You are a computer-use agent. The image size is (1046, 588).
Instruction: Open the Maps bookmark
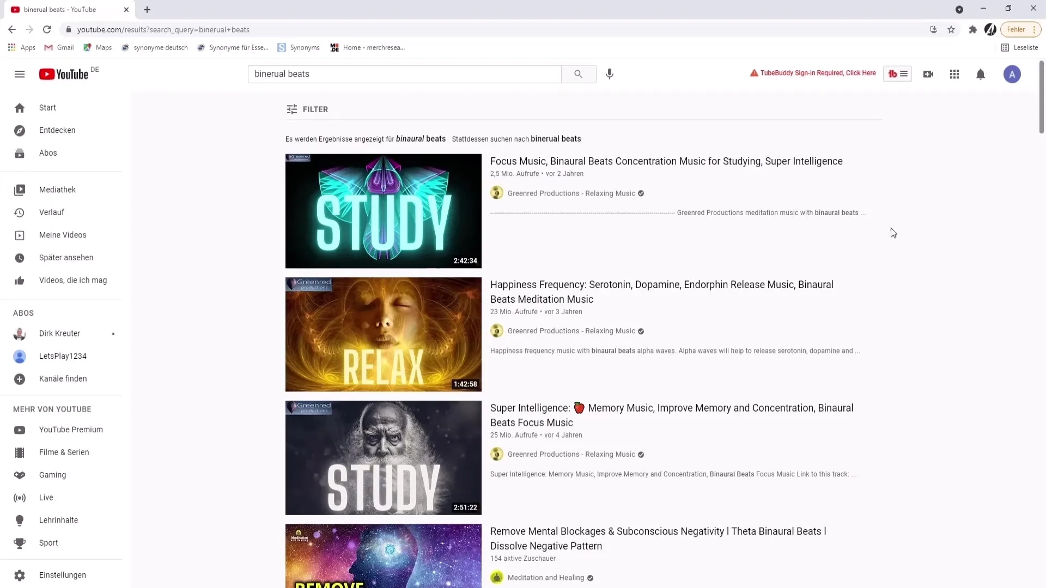(98, 47)
